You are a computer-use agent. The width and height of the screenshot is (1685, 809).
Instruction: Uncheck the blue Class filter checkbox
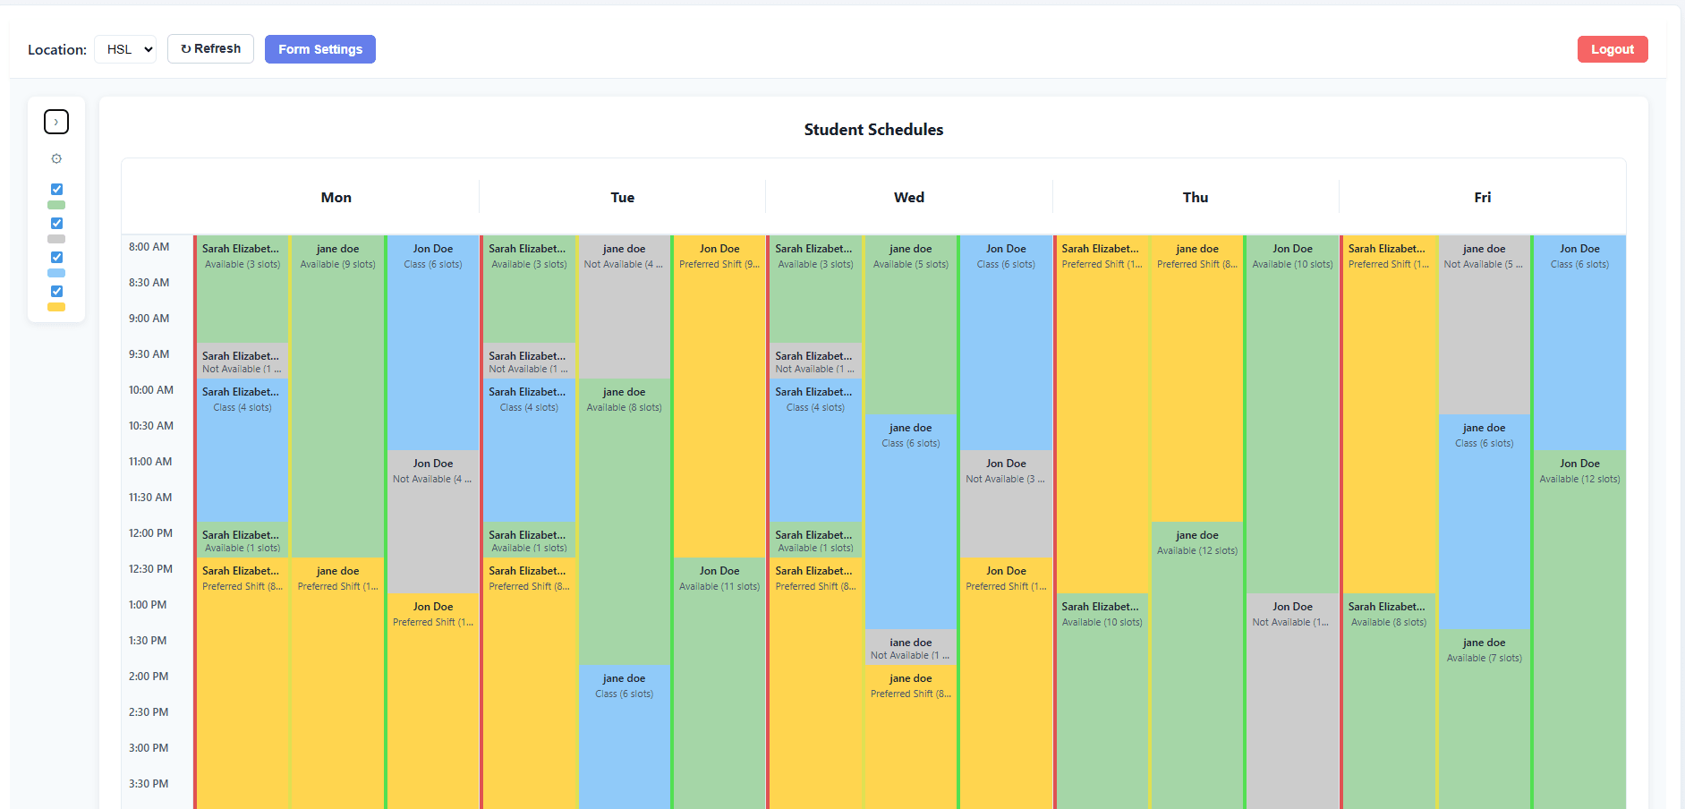point(56,257)
